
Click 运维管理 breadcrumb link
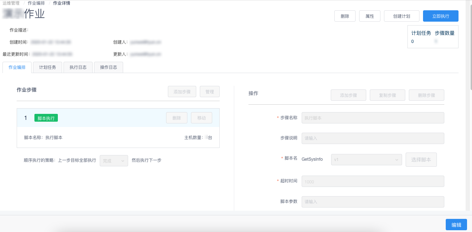(11, 3)
